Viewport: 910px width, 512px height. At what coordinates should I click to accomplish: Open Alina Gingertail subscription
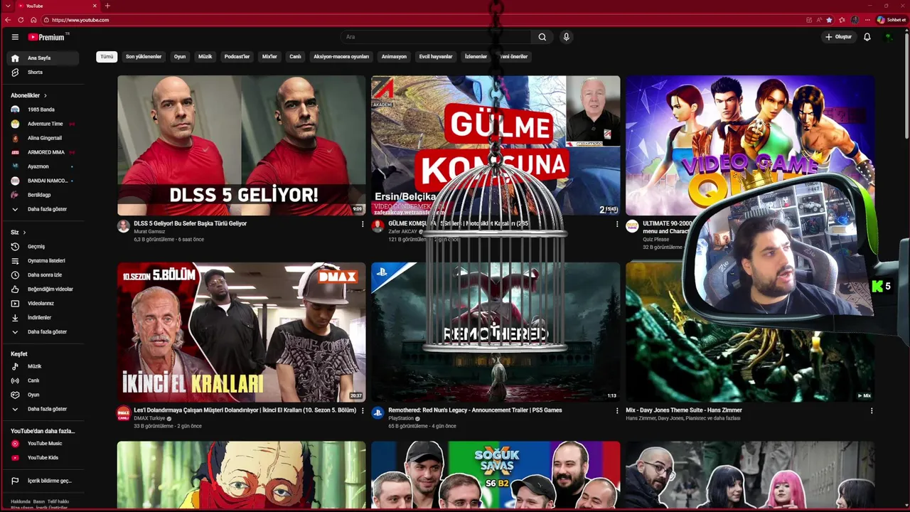point(43,138)
